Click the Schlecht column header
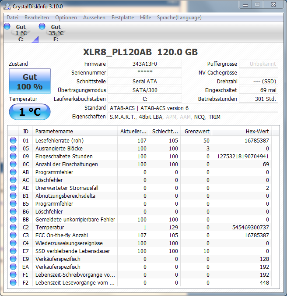The width and height of the screenshot is (287, 296). [165, 132]
